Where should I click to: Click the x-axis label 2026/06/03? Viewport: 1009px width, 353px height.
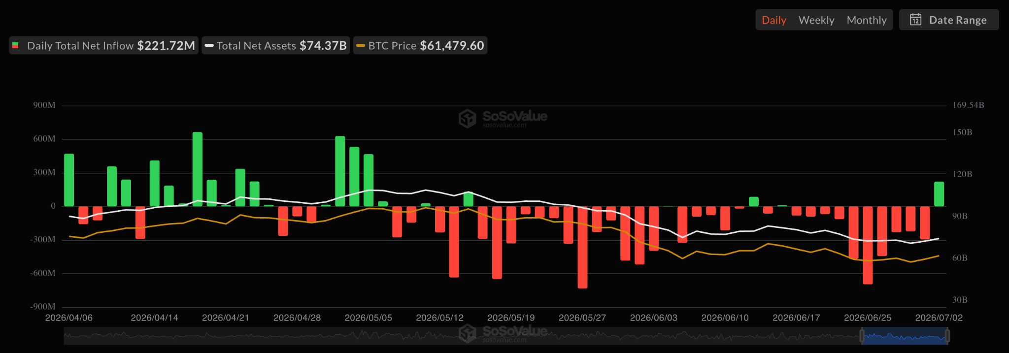654,318
